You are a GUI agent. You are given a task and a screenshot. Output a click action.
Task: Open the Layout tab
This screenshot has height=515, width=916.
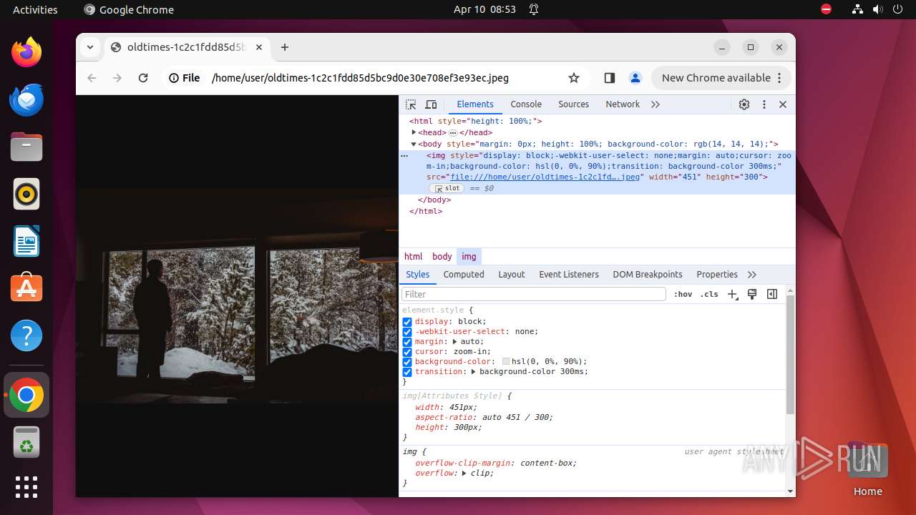click(512, 275)
